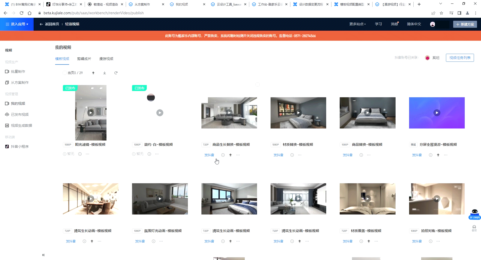Open the 学习助手 robot assistant
This screenshot has height=260, width=481.
tap(474, 214)
